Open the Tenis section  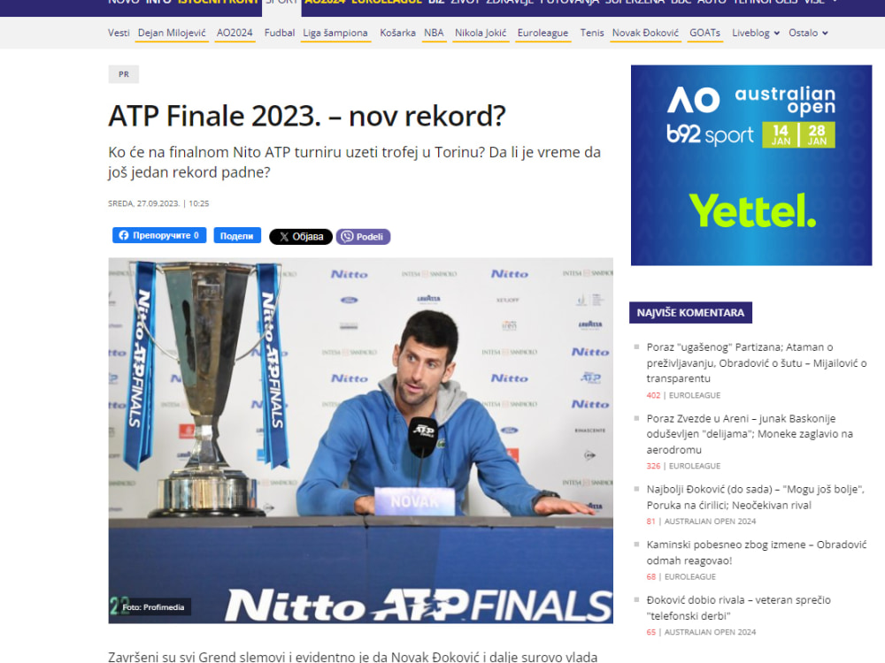click(x=591, y=33)
